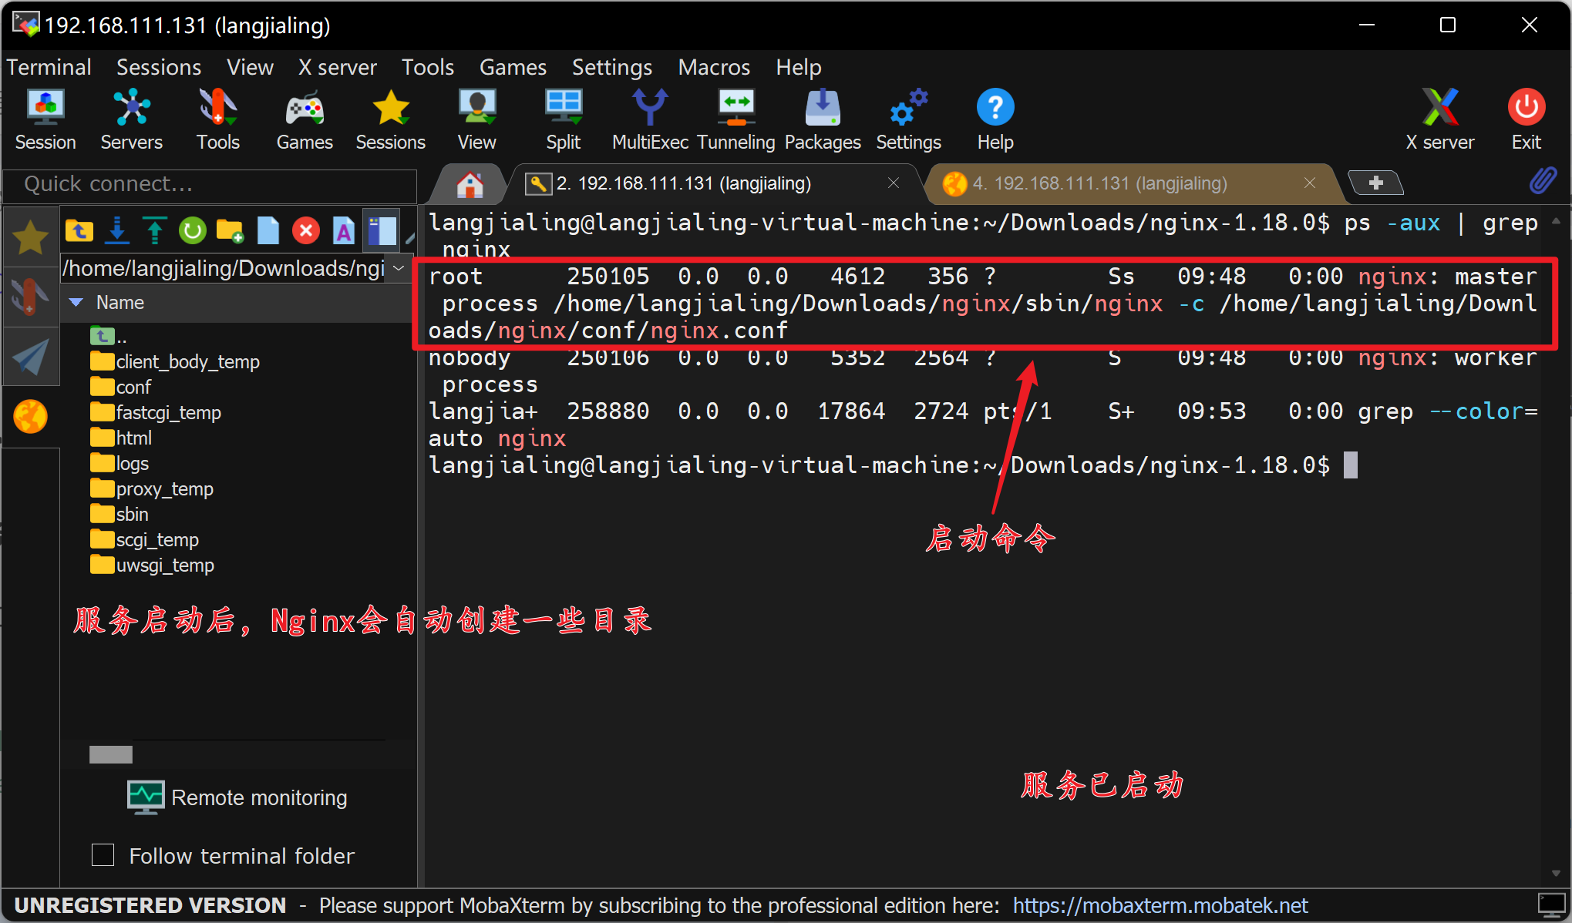Open a new tab with plus button
1572x923 pixels.
point(1376,183)
